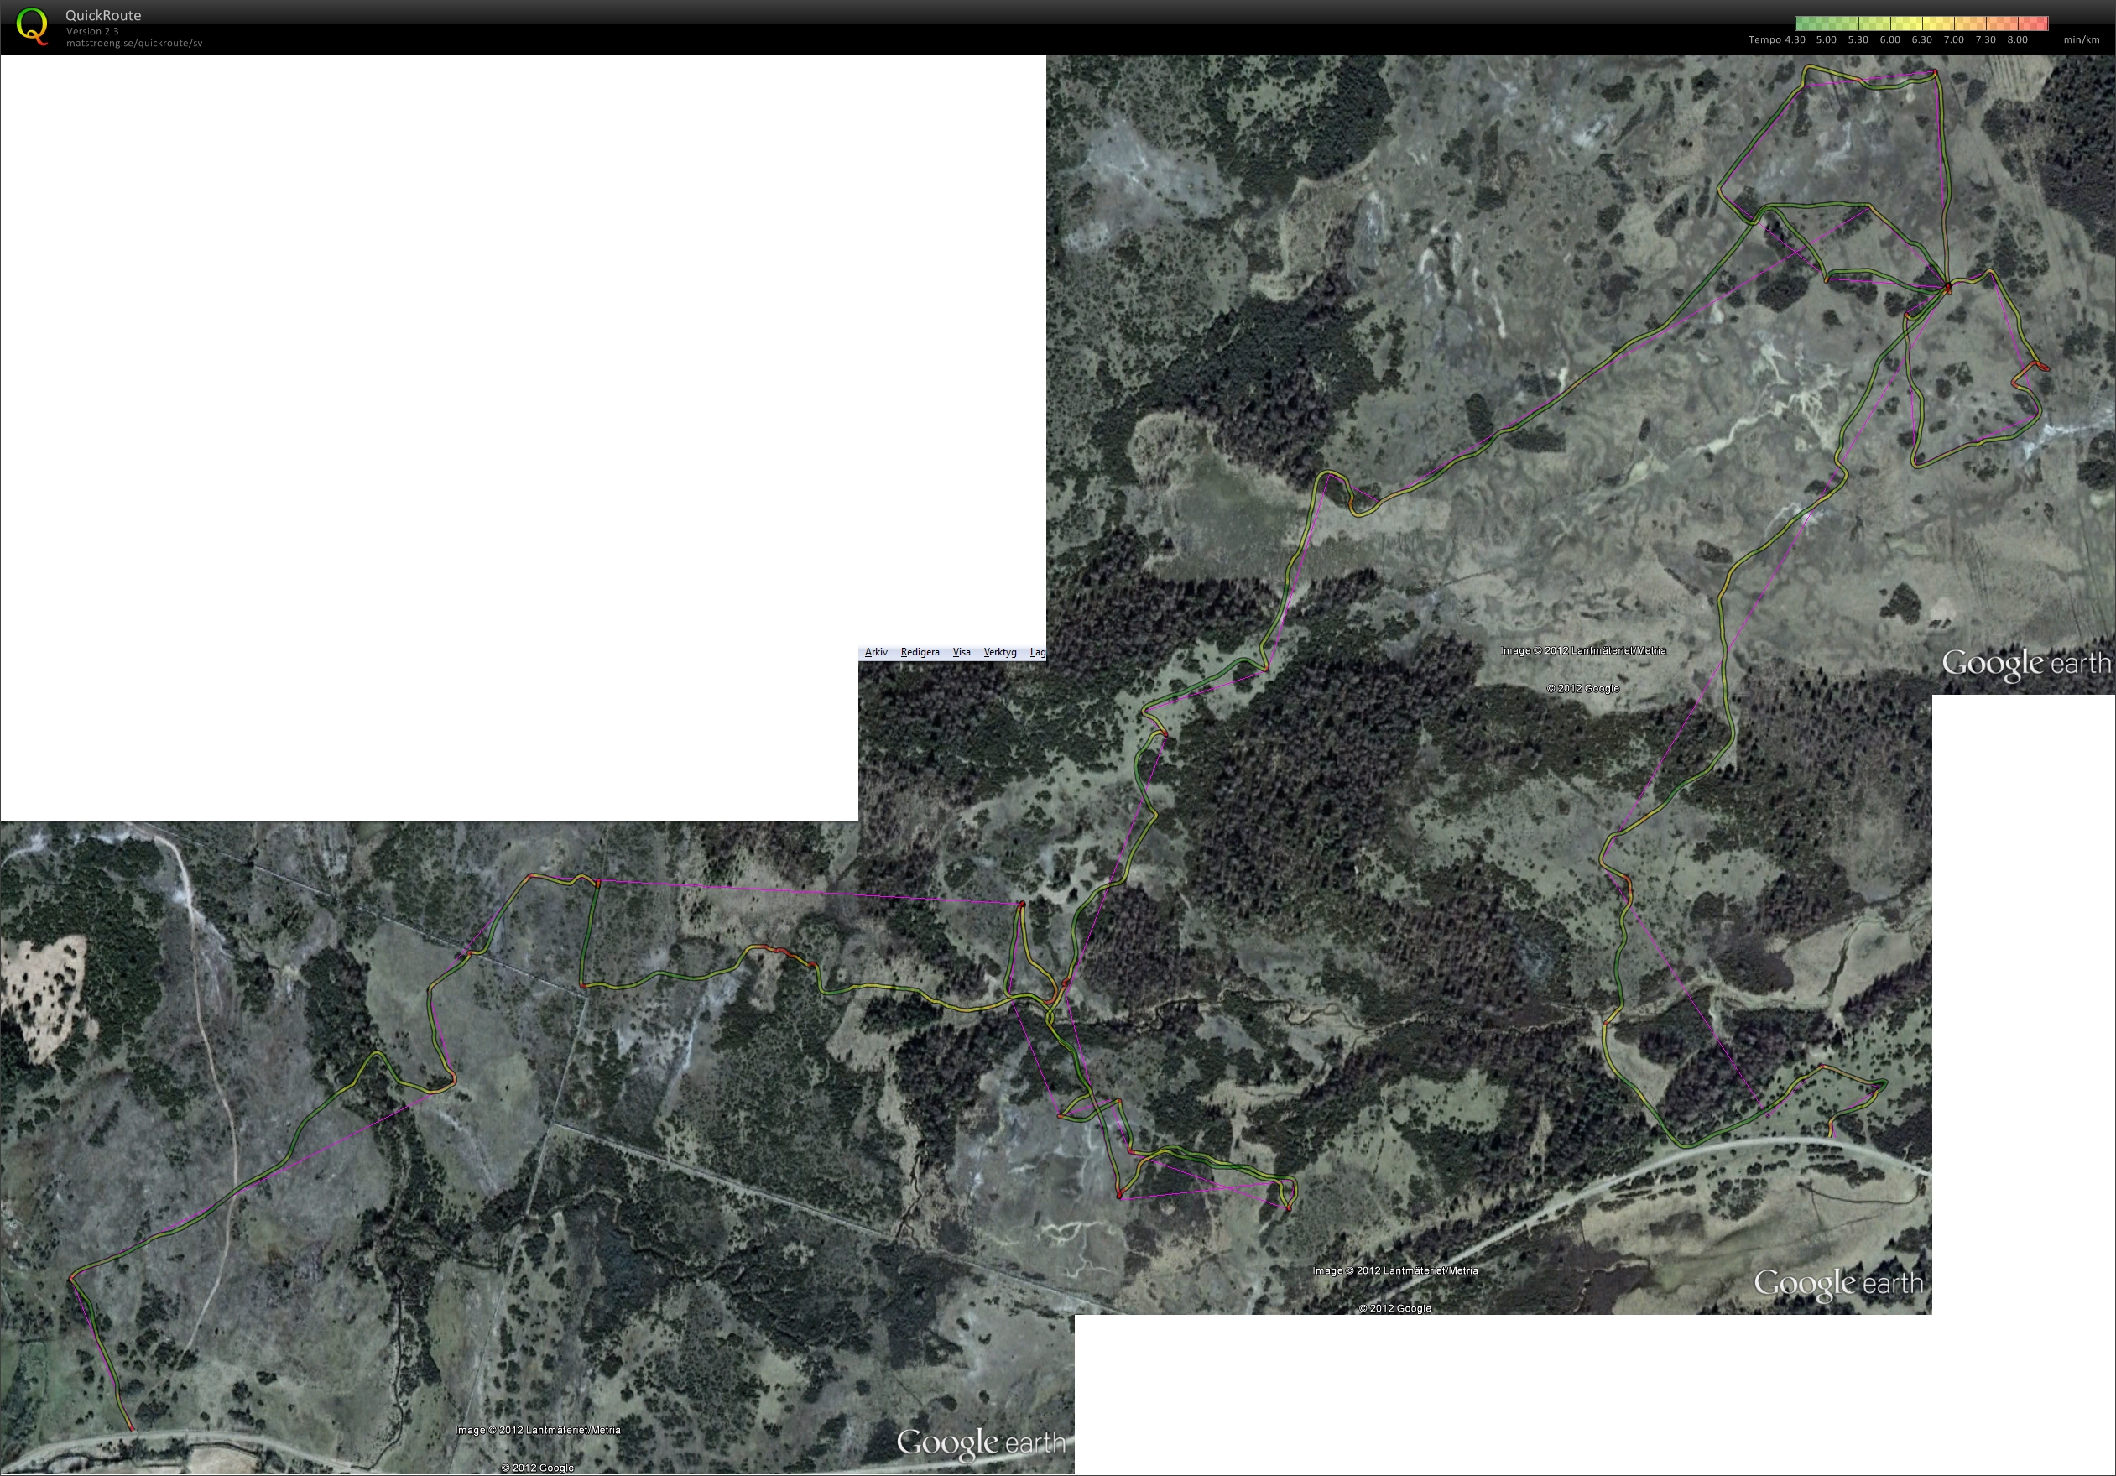Open the Redigera menu
Screen dimensions: 2116x1476
[x=920, y=652]
